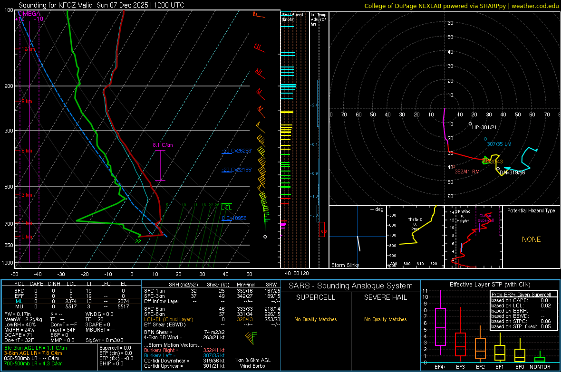Click the magenta OMEGA label
Viewport: 561px width, 372px height.
(29, 14)
